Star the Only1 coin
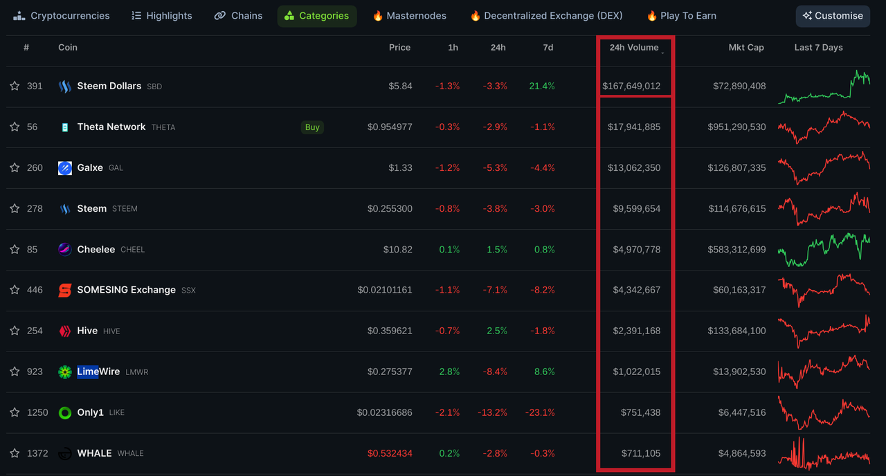Viewport: 886px width, 476px height. 15,413
